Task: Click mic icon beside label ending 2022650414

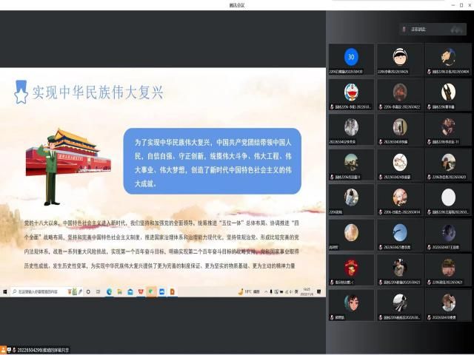Action: click(381, 212)
